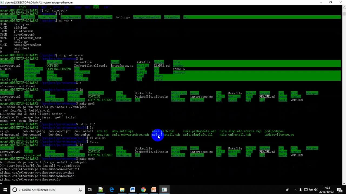Click the file name pod.podspec
The height and width of the screenshot is (194, 346).
pyautogui.click(x=274, y=131)
